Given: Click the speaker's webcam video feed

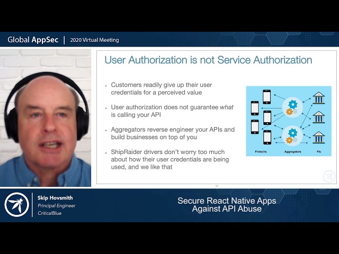Looking at the screenshot, I should (46, 117).
